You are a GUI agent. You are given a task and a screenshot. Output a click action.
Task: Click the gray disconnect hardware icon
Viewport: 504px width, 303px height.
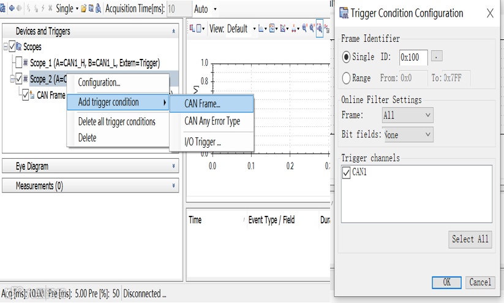click(x=19, y=9)
